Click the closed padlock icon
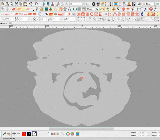Image resolution: width=160 pixels, height=140 pixels. (90, 19)
